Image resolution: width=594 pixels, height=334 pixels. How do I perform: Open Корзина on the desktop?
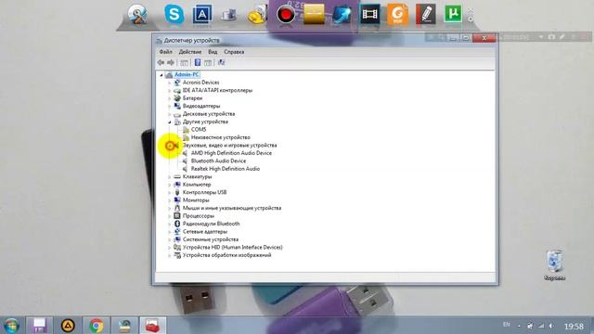(x=555, y=265)
